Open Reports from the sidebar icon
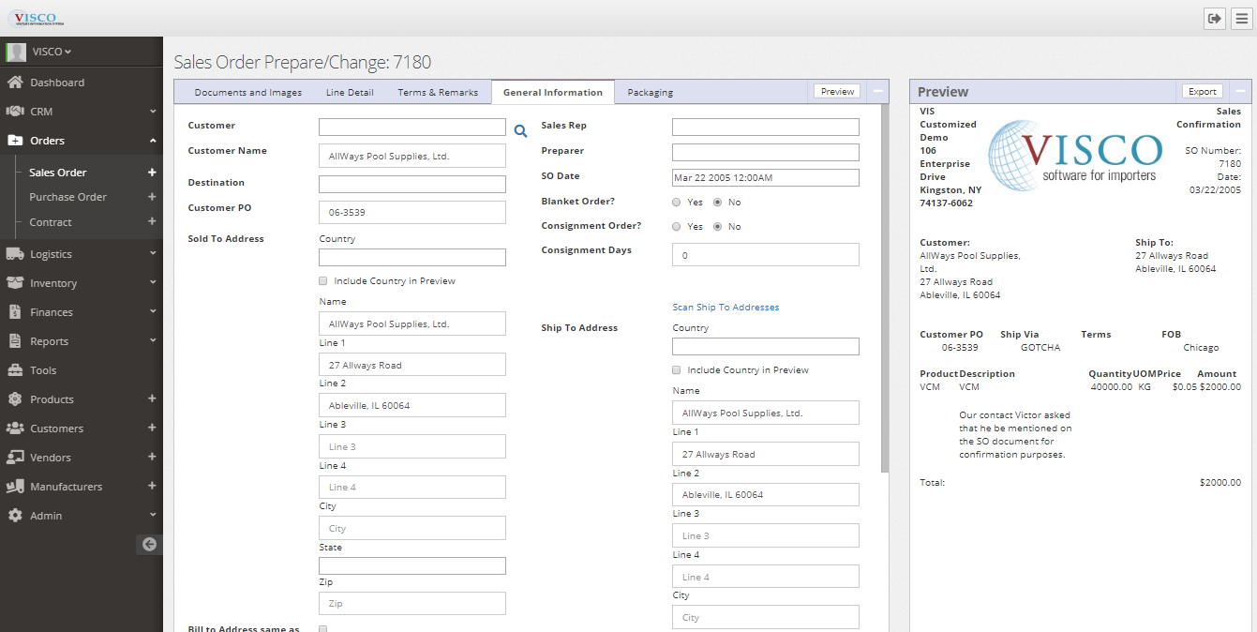The height and width of the screenshot is (632, 1257). point(15,340)
